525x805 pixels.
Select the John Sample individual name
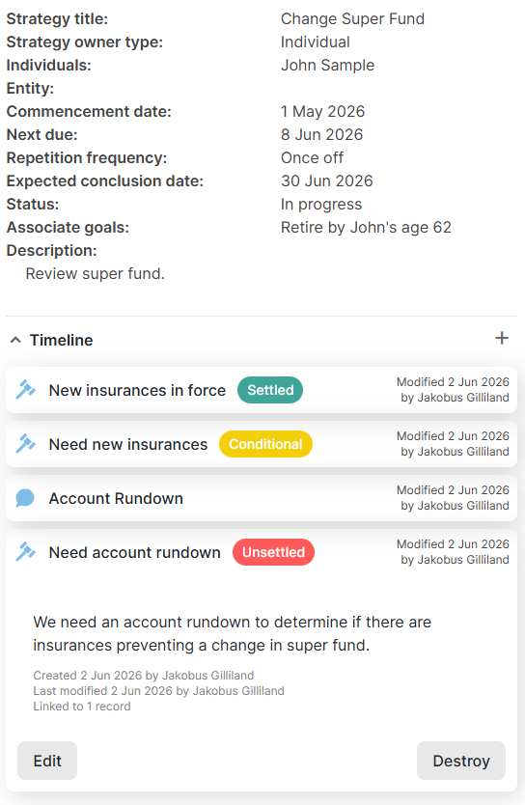point(327,66)
